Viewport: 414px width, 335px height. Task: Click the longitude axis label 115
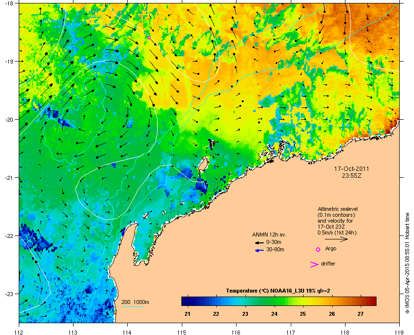pyautogui.click(x=182, y=333)
